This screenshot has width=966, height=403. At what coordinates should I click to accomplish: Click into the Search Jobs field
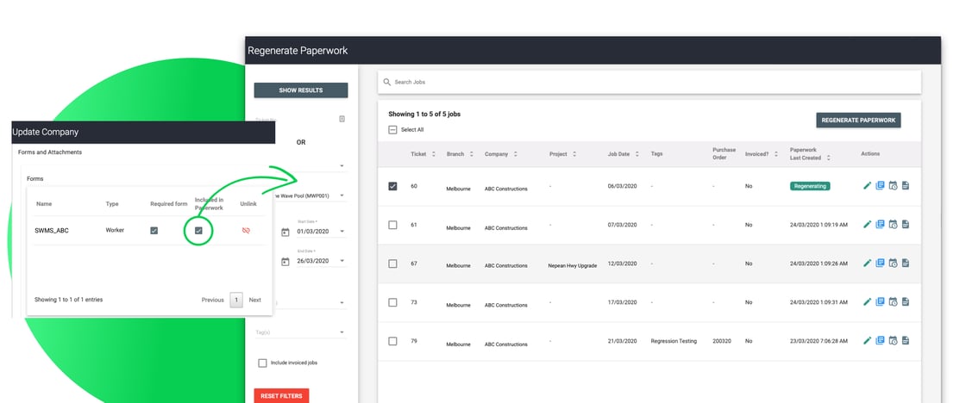coord(647,82)
